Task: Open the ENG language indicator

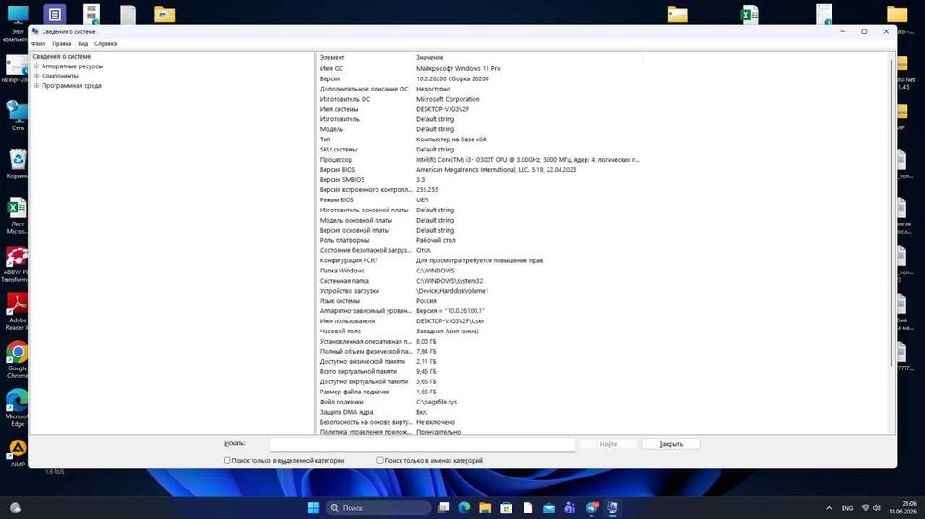Action: [847, 508]
